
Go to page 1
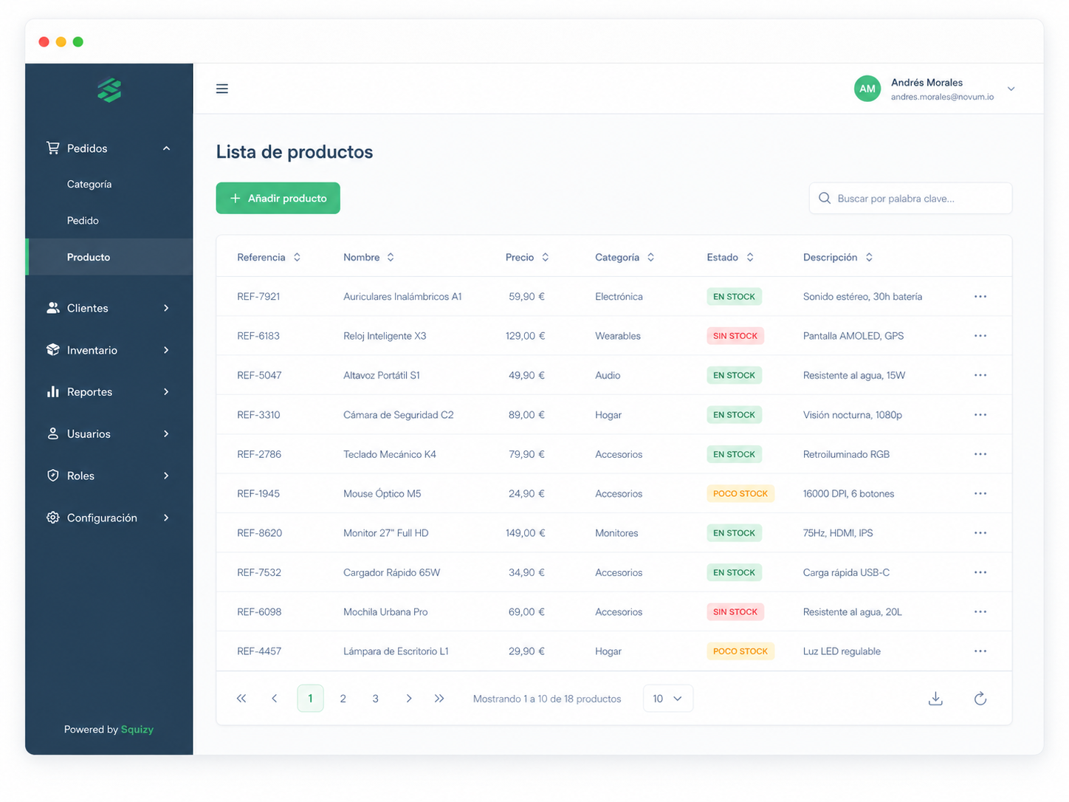click(310, 699)
